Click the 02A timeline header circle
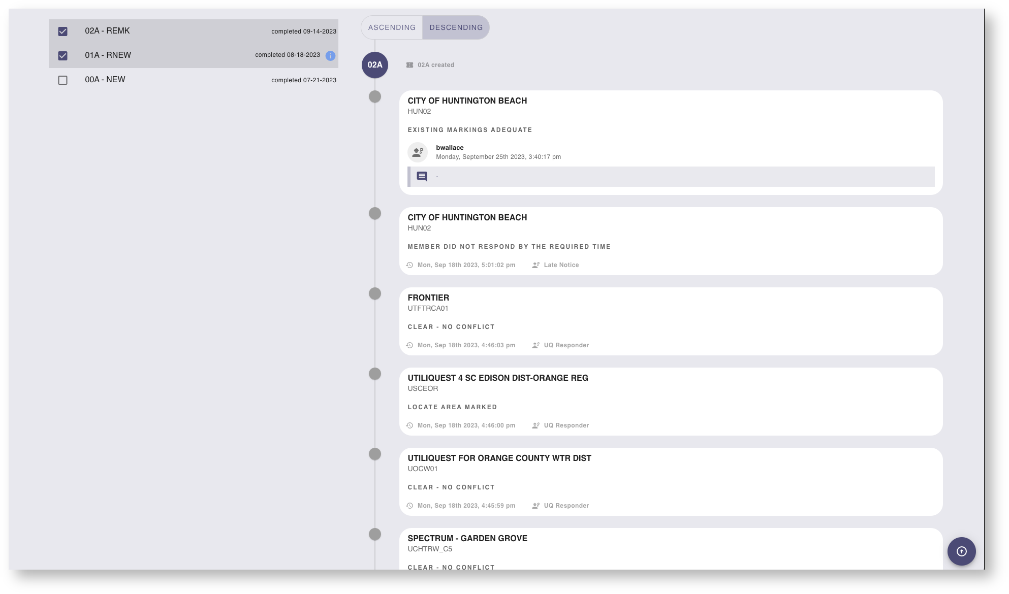 tap(375, 65)
